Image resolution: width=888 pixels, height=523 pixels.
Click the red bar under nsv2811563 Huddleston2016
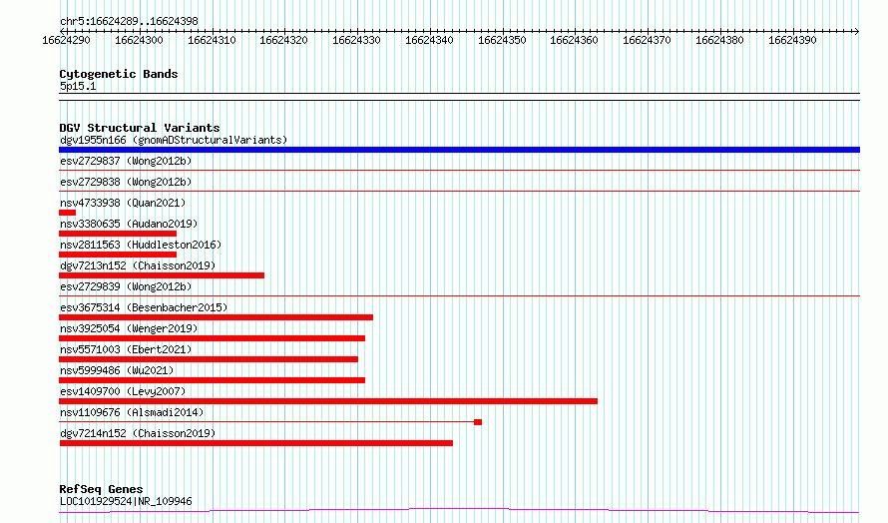click(118, 255)
